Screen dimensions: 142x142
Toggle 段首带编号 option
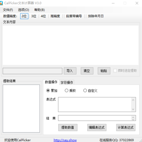[74, 16]
